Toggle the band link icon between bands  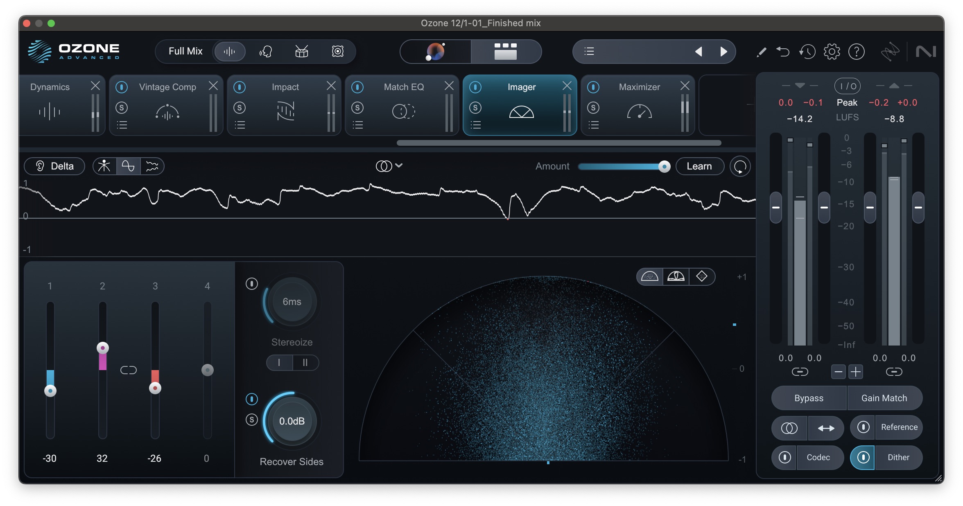[x=129, y=370]
